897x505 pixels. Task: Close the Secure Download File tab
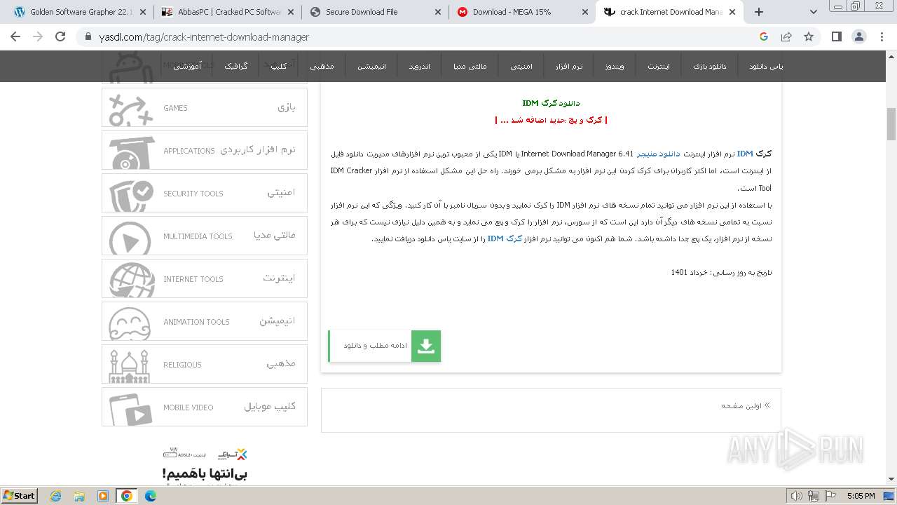438,12
